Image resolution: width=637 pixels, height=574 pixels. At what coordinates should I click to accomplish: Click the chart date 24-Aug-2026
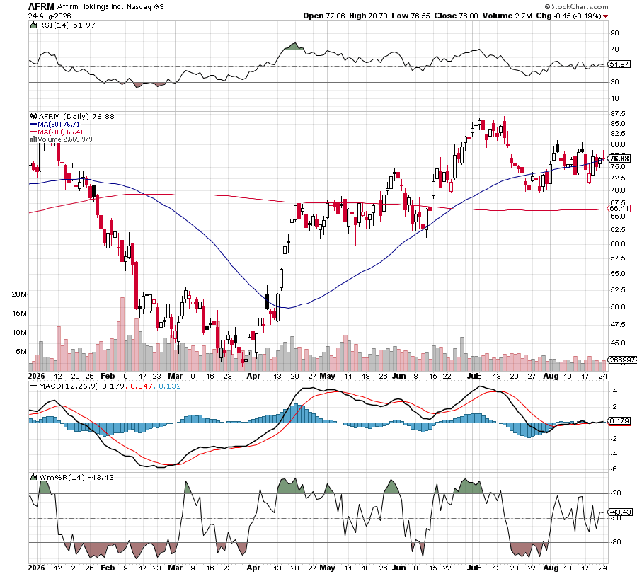click(x=50, y=16)
